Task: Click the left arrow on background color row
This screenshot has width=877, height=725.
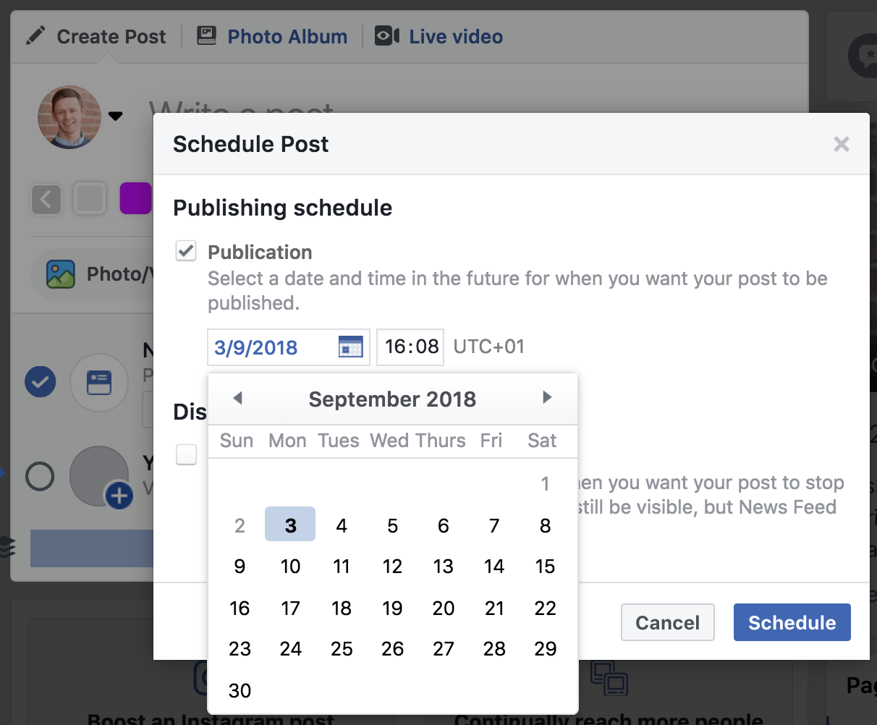Action: click(x=46, y=198)
